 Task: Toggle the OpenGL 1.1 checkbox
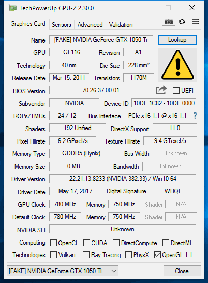click(x=157, y=255)
